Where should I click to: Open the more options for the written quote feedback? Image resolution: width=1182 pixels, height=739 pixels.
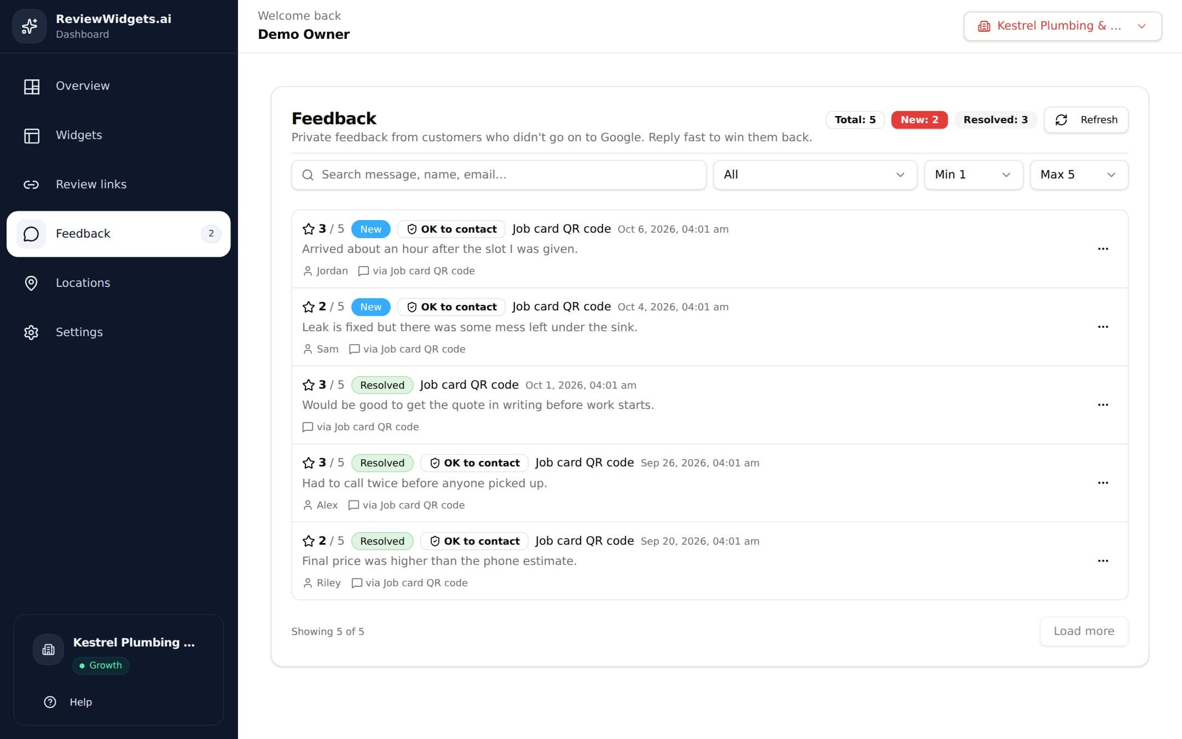[1103, 405]
